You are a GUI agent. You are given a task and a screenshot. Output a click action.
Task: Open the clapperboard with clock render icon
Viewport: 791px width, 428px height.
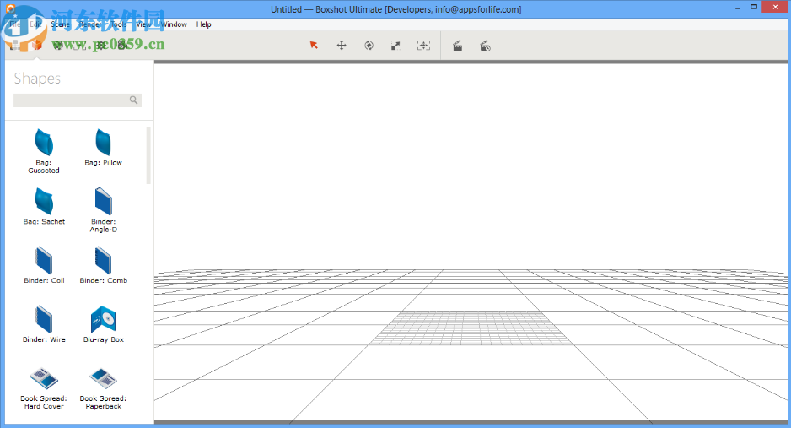(485, 46)
